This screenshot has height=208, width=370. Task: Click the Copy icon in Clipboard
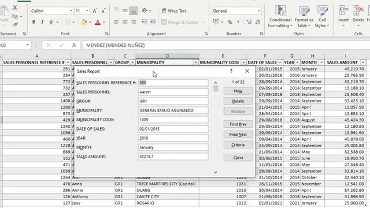15,17
